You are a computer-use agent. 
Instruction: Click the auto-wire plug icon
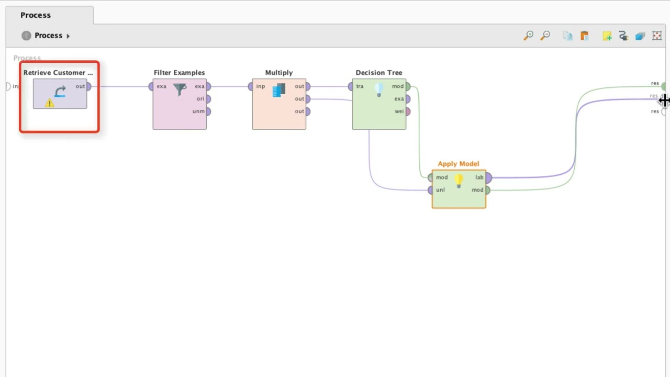(x=623, y=36)
